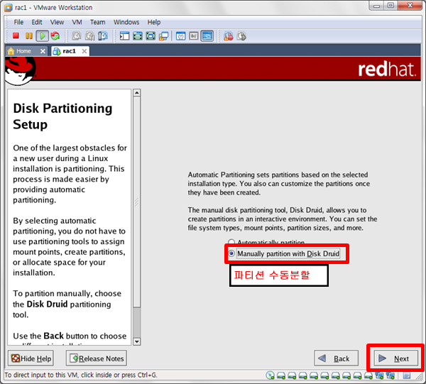Show the Summary view toolbar icon
Image resolution: width=426 pixels, height=384 pixels.
pyautogui.click(x=180, y=36)
